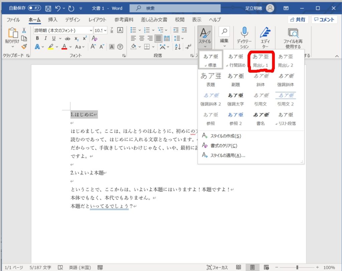The height and width of the screenshot is (271, 342).
Task: Open the font name dropdown
Action: click(91, 30)
